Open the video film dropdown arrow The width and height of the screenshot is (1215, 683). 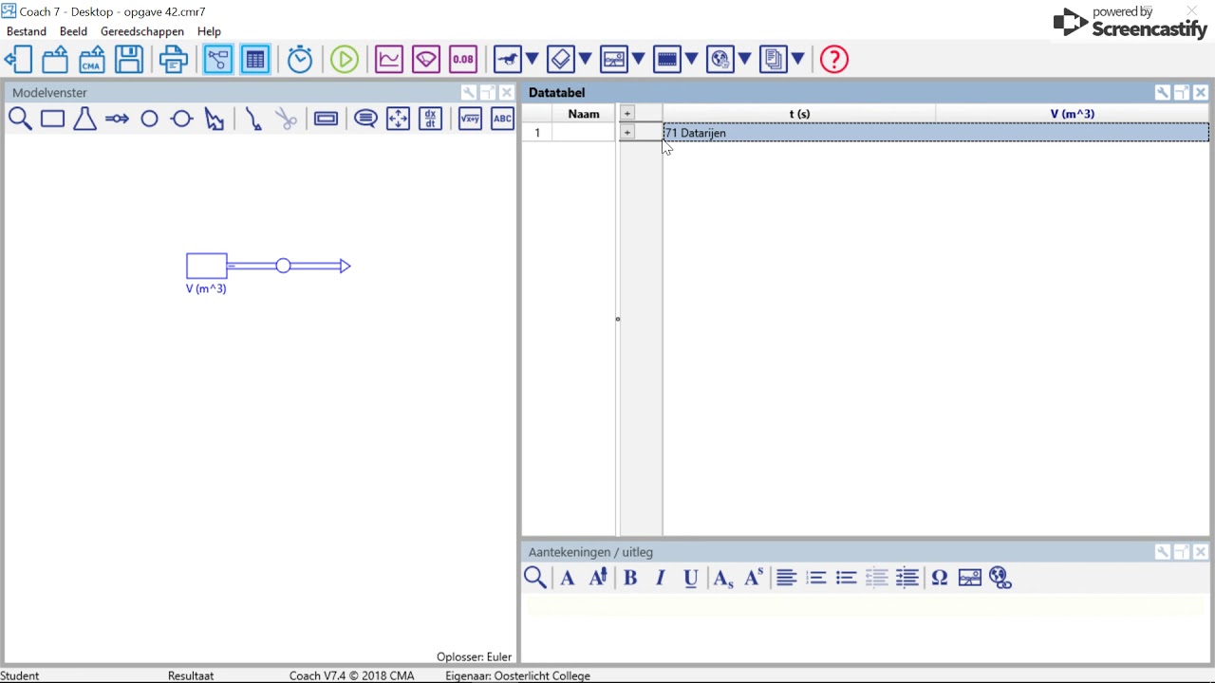[x=692, y=60]
